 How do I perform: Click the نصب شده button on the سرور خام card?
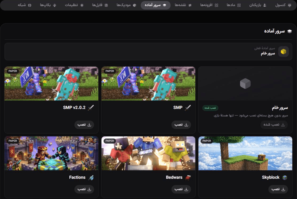[x=274, y=125]
